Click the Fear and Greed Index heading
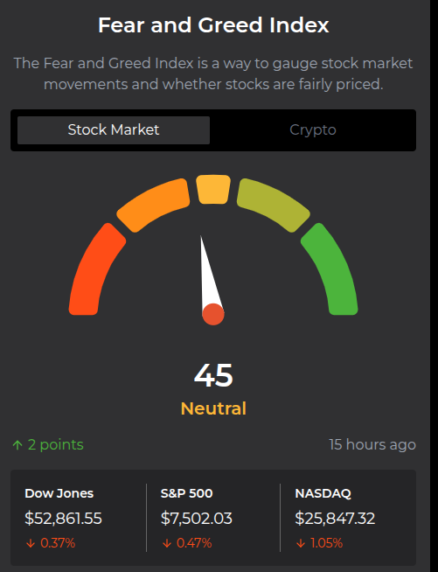 click(x=213, y=25)
